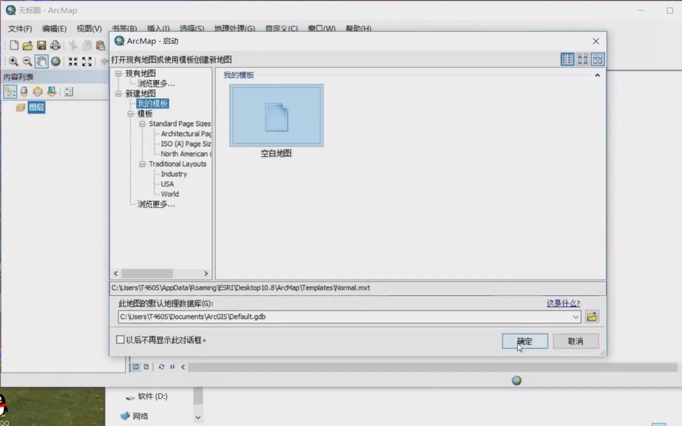Select 软件 (D:) drive in explorer
The width and height of the screenshot is (682, 426).
tap(153, 397)
